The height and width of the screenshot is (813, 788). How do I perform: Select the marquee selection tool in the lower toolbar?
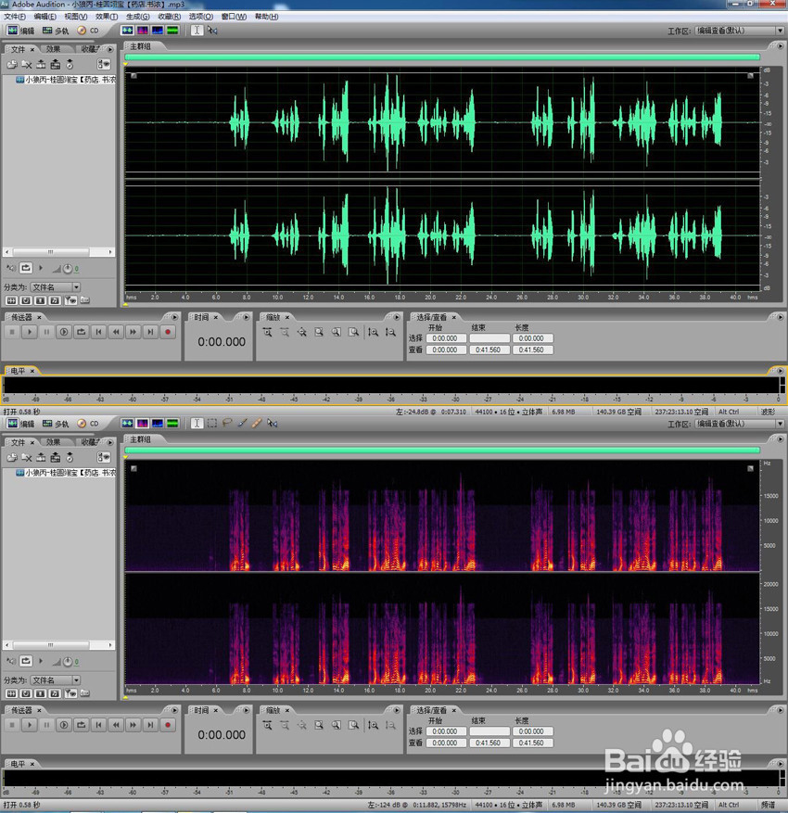click(212, 424)
